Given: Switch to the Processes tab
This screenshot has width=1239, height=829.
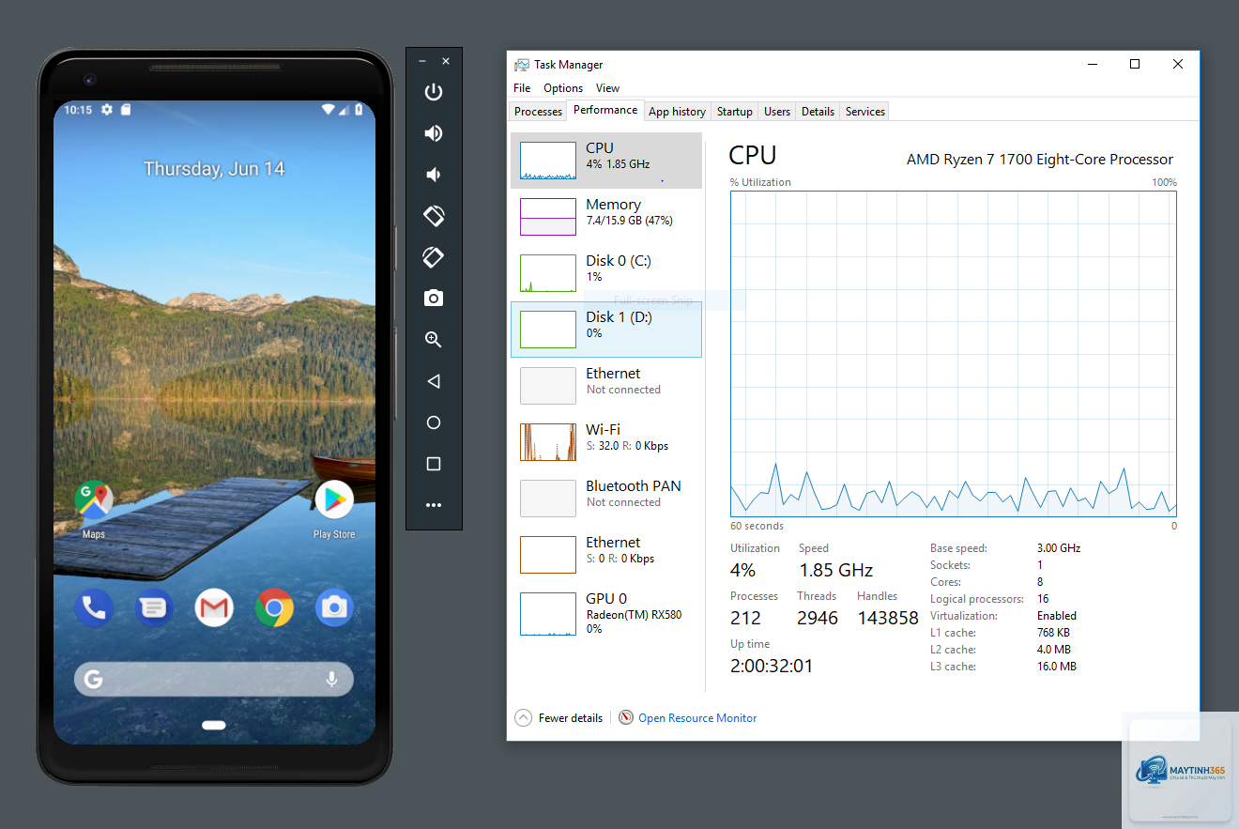Looking at the screenshot, I should [539, 111].
